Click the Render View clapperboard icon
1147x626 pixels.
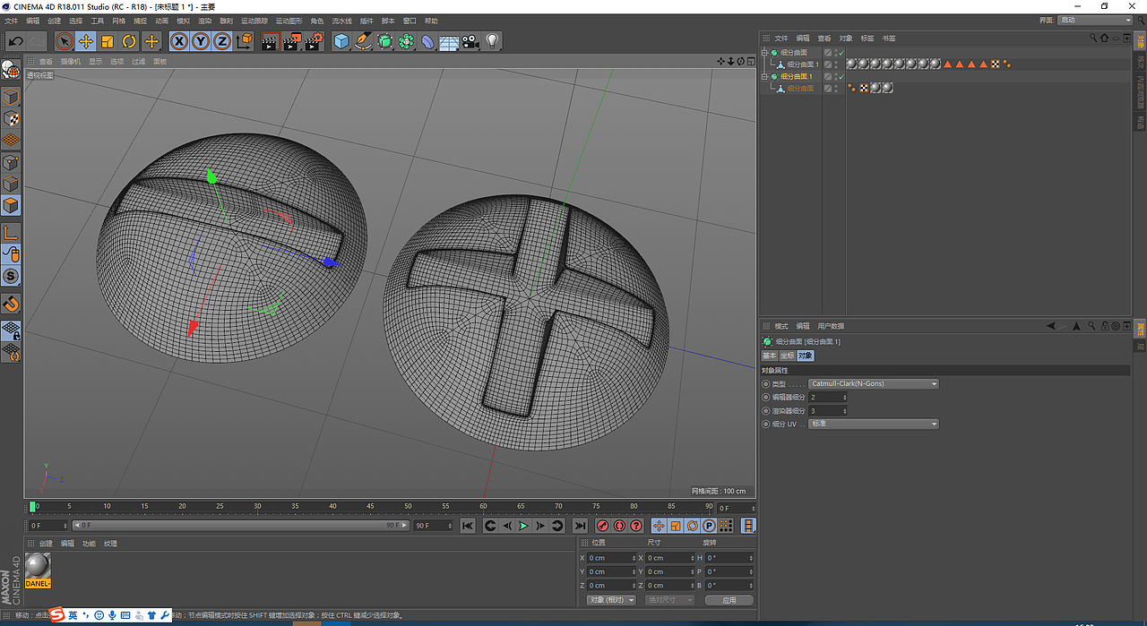point(271,41)
